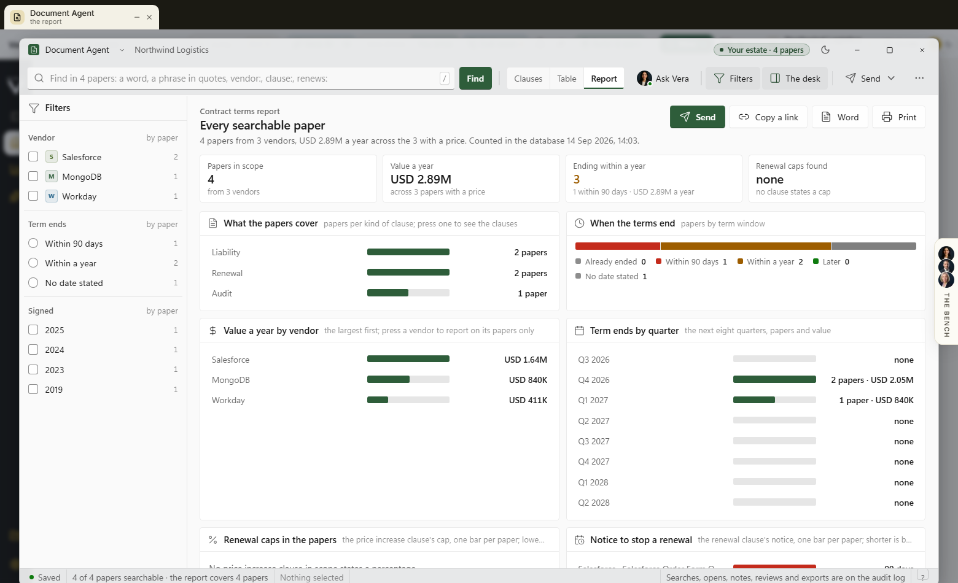Click the green Send report button

point(697,117)
